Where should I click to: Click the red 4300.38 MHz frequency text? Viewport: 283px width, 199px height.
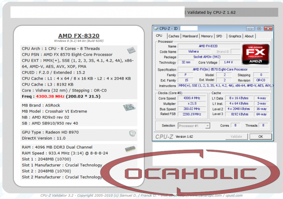50,96
